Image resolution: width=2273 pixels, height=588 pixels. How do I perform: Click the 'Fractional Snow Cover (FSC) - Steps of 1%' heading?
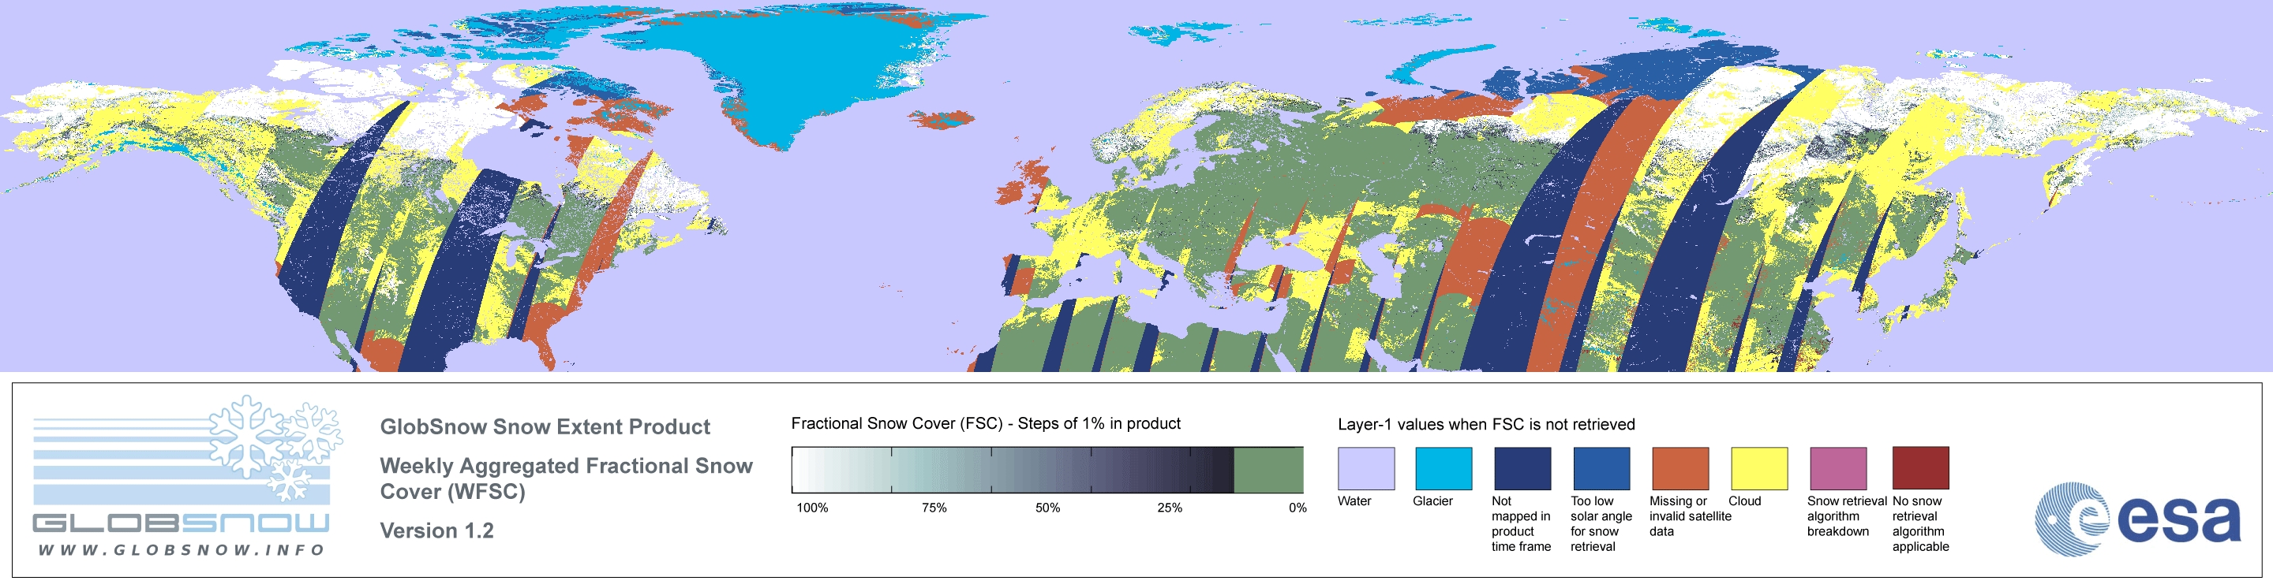point(986,423)
